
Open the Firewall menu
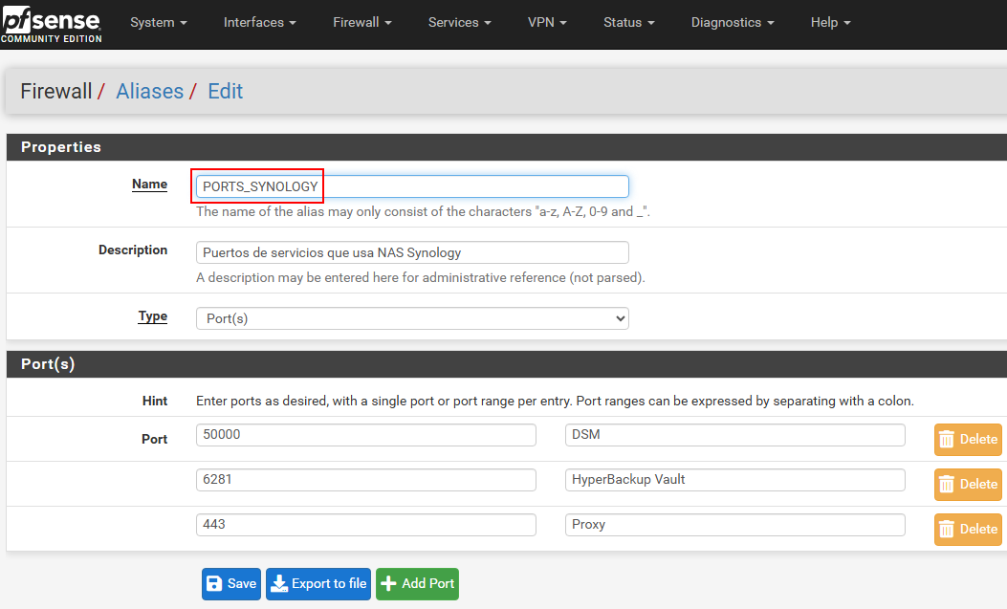pos(362,22)
